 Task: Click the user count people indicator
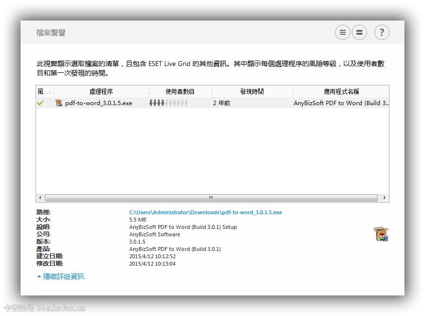click(x=168, y=103)
